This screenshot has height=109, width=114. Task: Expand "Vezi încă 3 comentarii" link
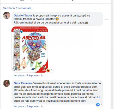(17, 8)
